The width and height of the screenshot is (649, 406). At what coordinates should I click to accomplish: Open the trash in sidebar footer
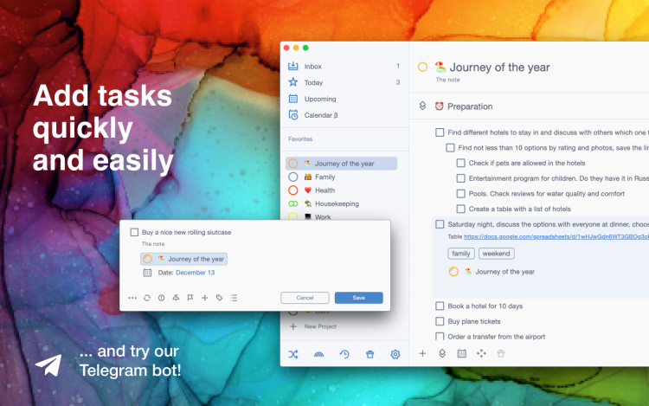pos(369,354)
